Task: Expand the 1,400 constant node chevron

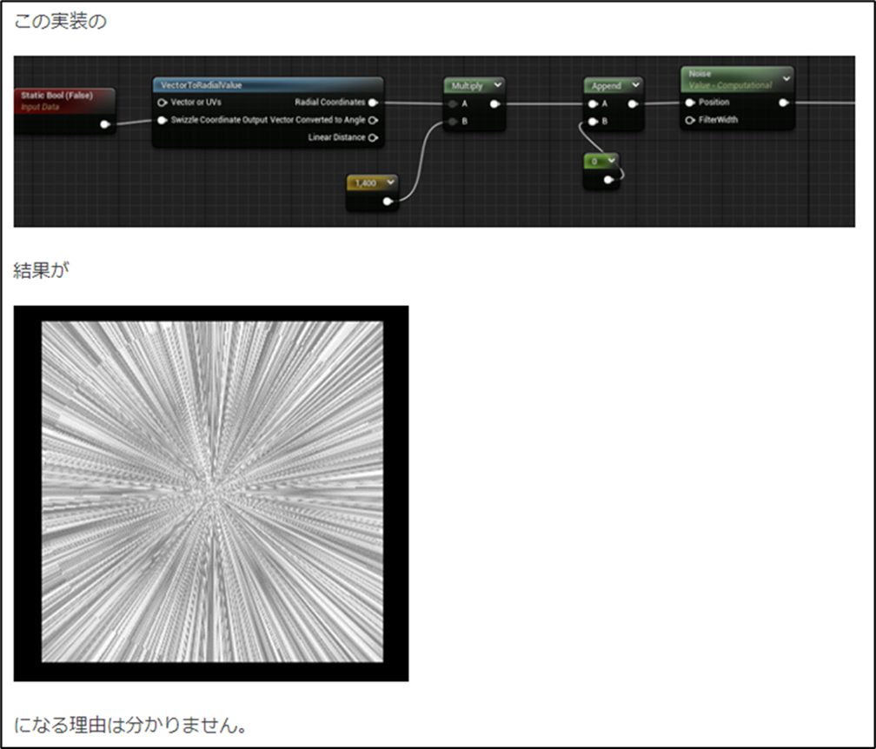Action: [x=390, y=182]
